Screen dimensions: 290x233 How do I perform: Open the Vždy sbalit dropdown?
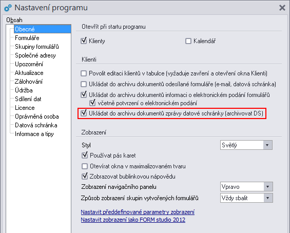tap(246, 198)
